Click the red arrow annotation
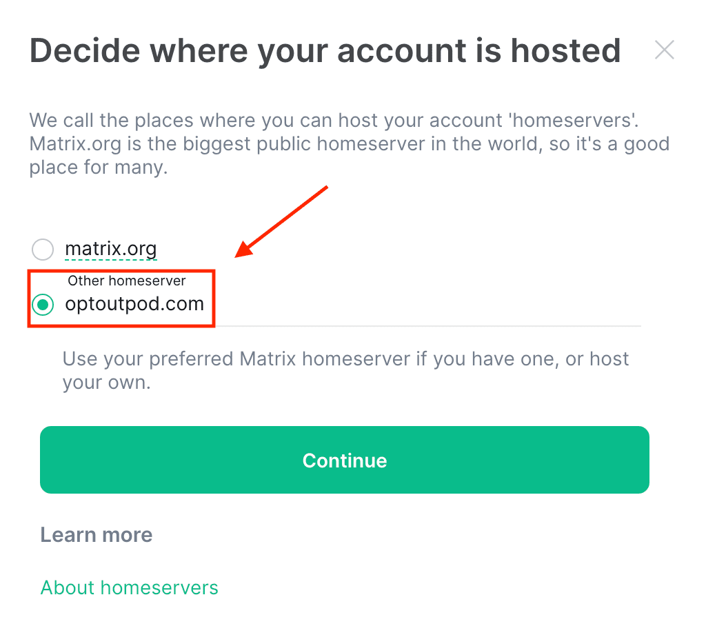 coord(281,221)
